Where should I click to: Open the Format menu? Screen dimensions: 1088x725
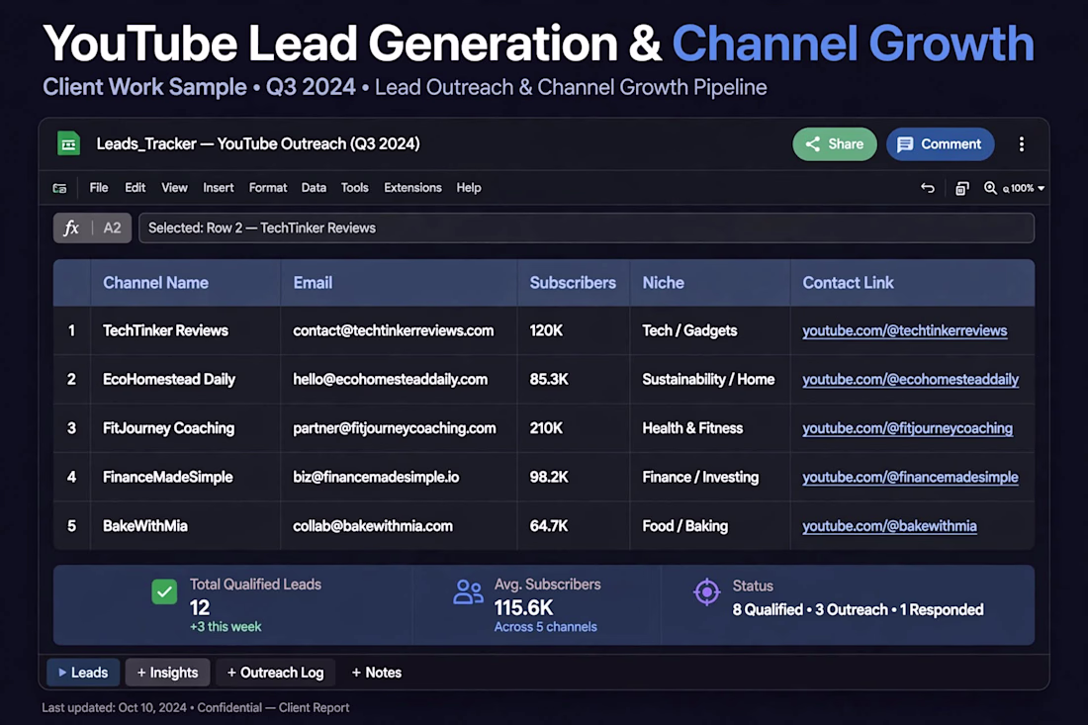(x=268, y=188)
